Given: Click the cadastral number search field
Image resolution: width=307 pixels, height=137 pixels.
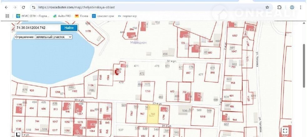Looking at the screenshot, I should [37, 28].
